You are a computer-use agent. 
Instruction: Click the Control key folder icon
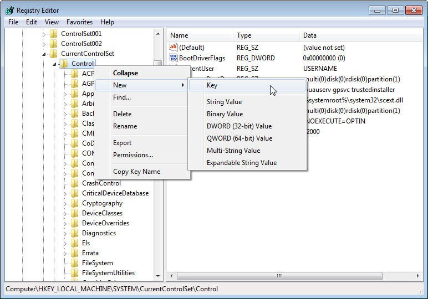click(64, 64)
